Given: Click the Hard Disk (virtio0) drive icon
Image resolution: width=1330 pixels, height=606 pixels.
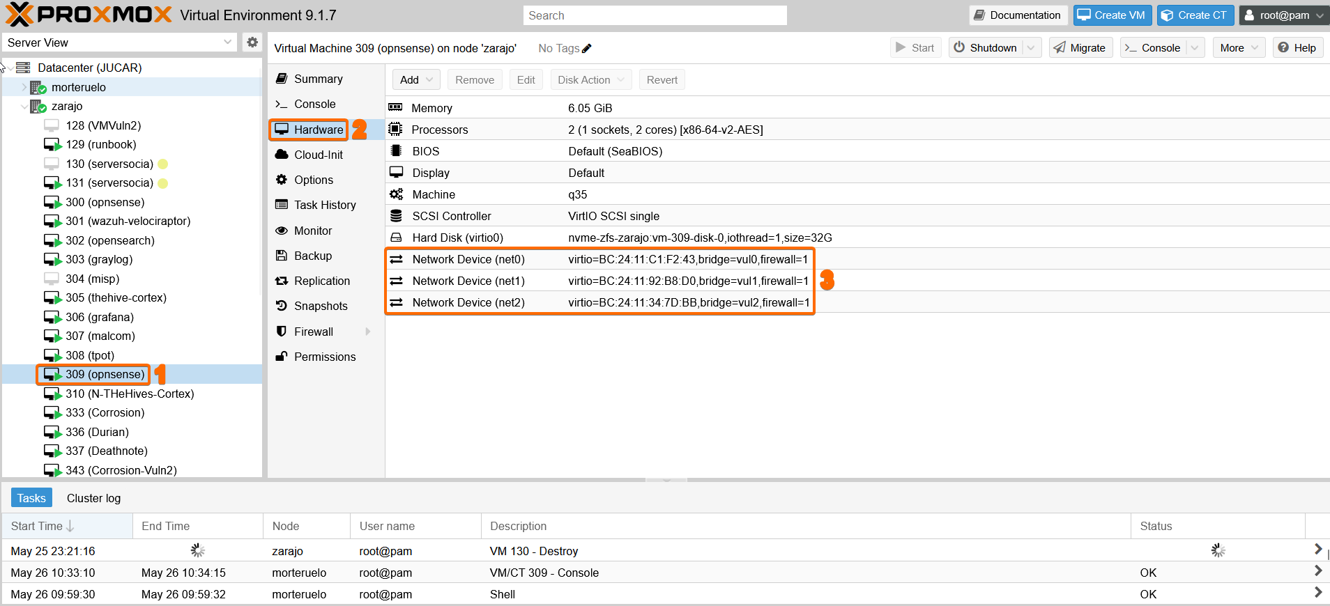Looking at the screenshot, I should point(396,238).
